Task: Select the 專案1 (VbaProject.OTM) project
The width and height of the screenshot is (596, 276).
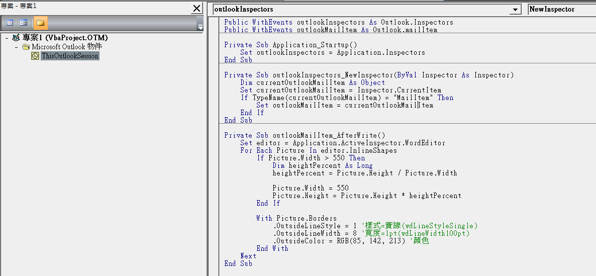Action: click(65, 38)
